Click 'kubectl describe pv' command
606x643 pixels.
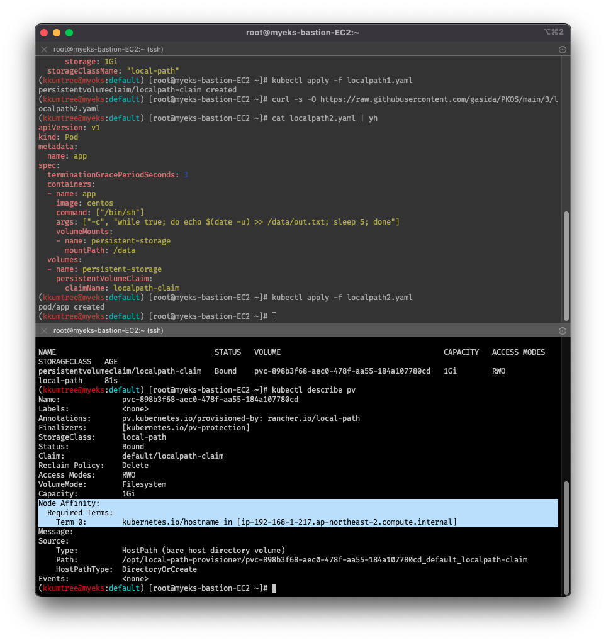pos(313,390)
